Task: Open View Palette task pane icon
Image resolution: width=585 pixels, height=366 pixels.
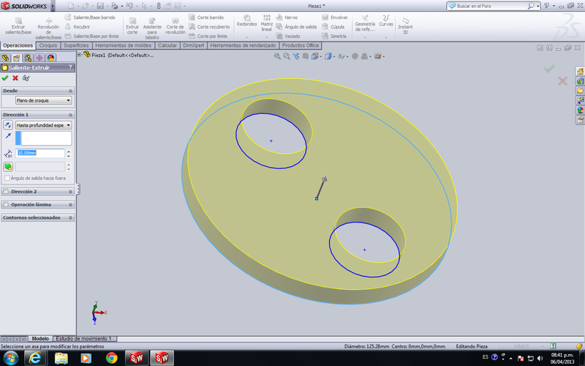Action: (x=580, y=100)
